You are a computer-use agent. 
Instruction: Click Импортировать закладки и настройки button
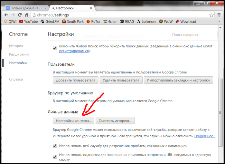pos(178,80)
